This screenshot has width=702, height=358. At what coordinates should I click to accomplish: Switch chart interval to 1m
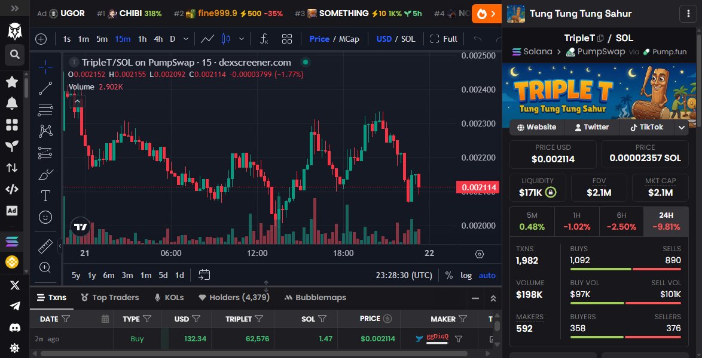(83, 39)
